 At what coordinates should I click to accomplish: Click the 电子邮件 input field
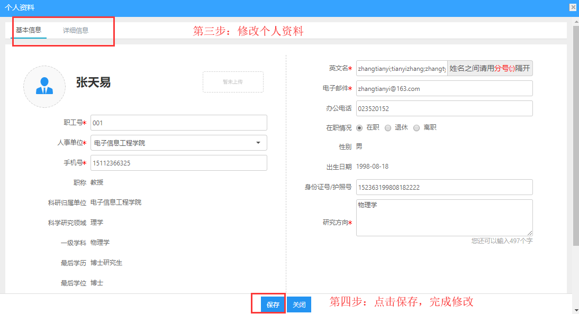[x=444, y=88]
